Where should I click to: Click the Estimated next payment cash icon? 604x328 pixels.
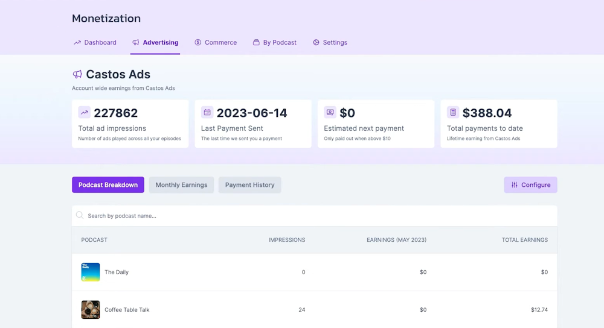click(x=330, y=112)
